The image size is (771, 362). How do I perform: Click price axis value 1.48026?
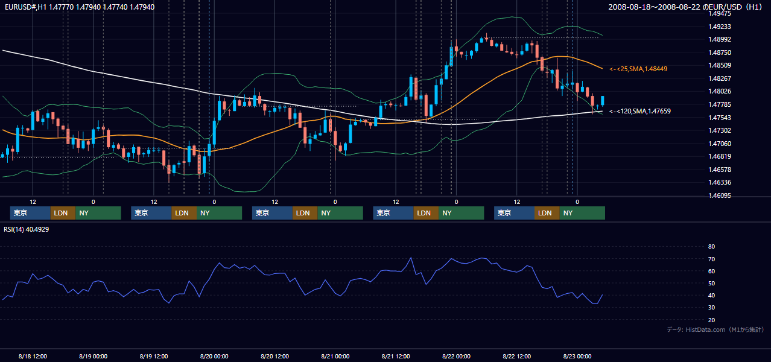[720, 91]
